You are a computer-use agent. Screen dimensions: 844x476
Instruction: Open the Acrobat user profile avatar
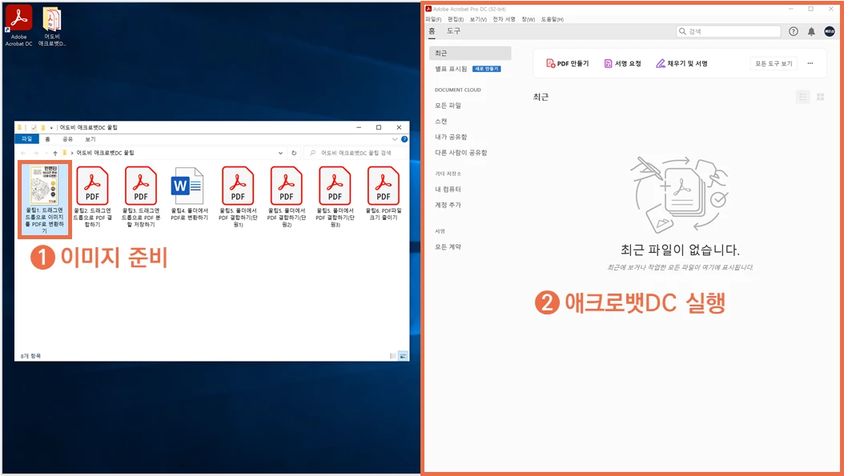830,31
